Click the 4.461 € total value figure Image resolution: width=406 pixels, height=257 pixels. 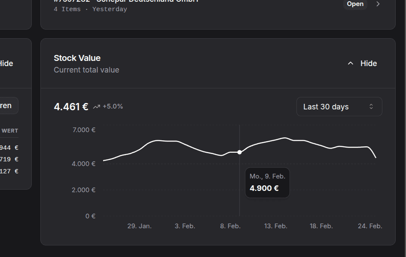coord(71,106)
